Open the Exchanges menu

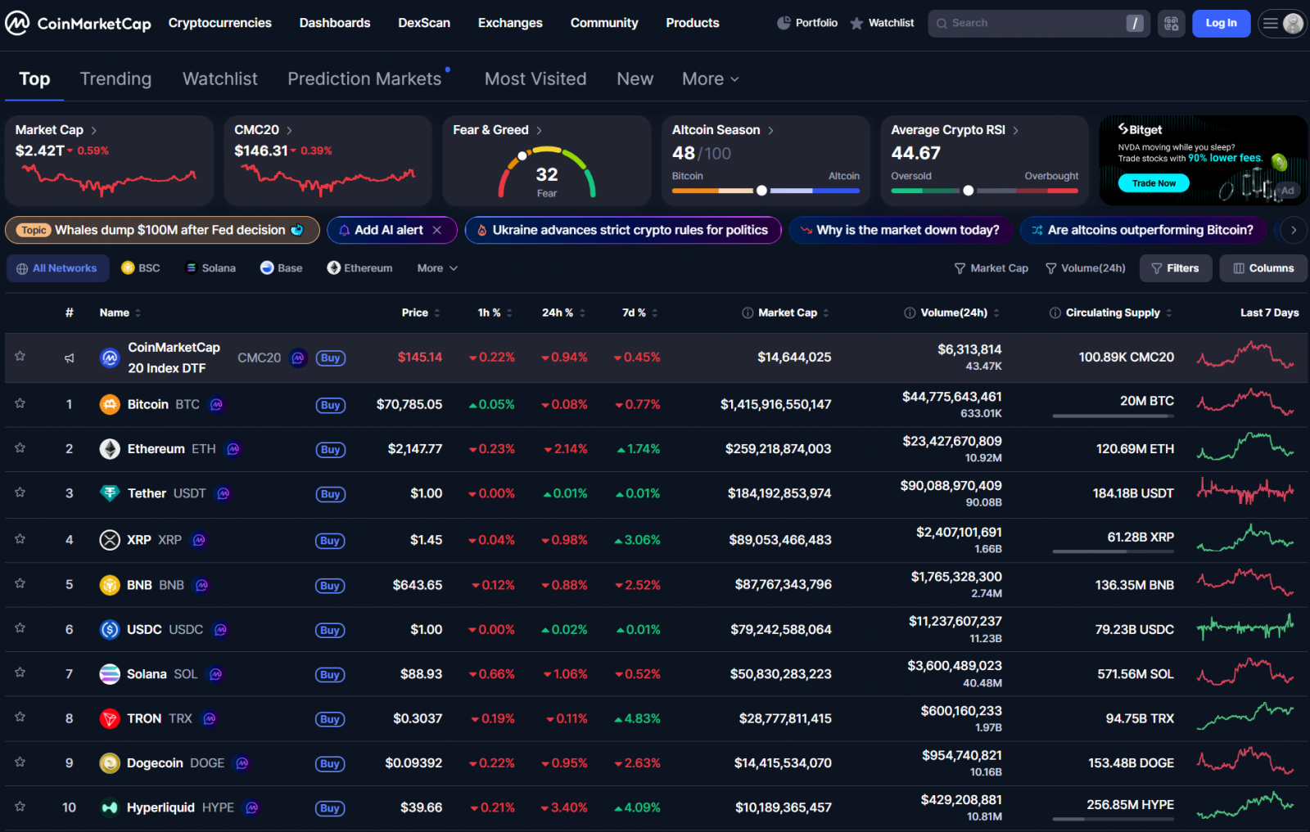click(x=510, y=23)
